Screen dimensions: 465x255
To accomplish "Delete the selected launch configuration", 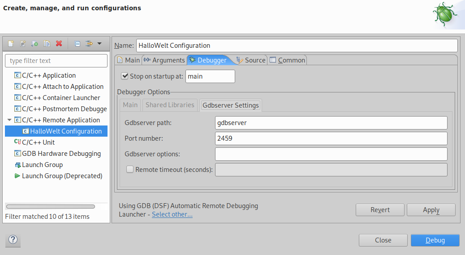I will 59,43.
